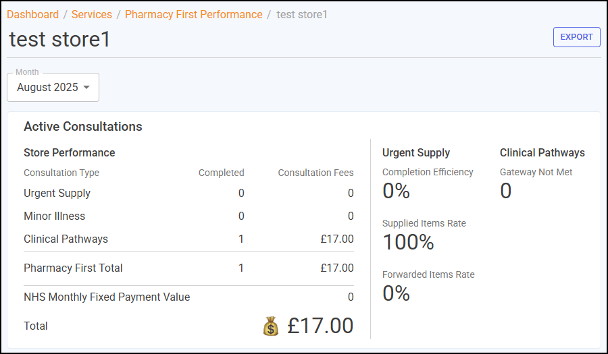Click the Forwarded Items Rate 0% value
Image resolution: width=608 pixels, height=354 pixels.
pyautogui.click(x=396, y=293)
